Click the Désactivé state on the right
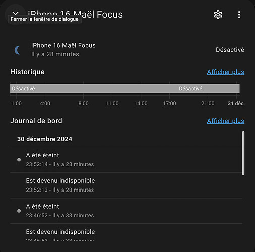Image resolution: width=255 pixels, height=252 pixels. pos(230,50)
